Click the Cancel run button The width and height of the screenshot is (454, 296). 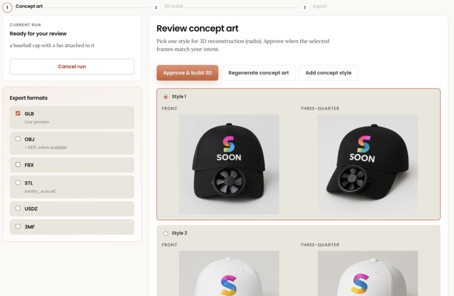(x=72, y=66)
